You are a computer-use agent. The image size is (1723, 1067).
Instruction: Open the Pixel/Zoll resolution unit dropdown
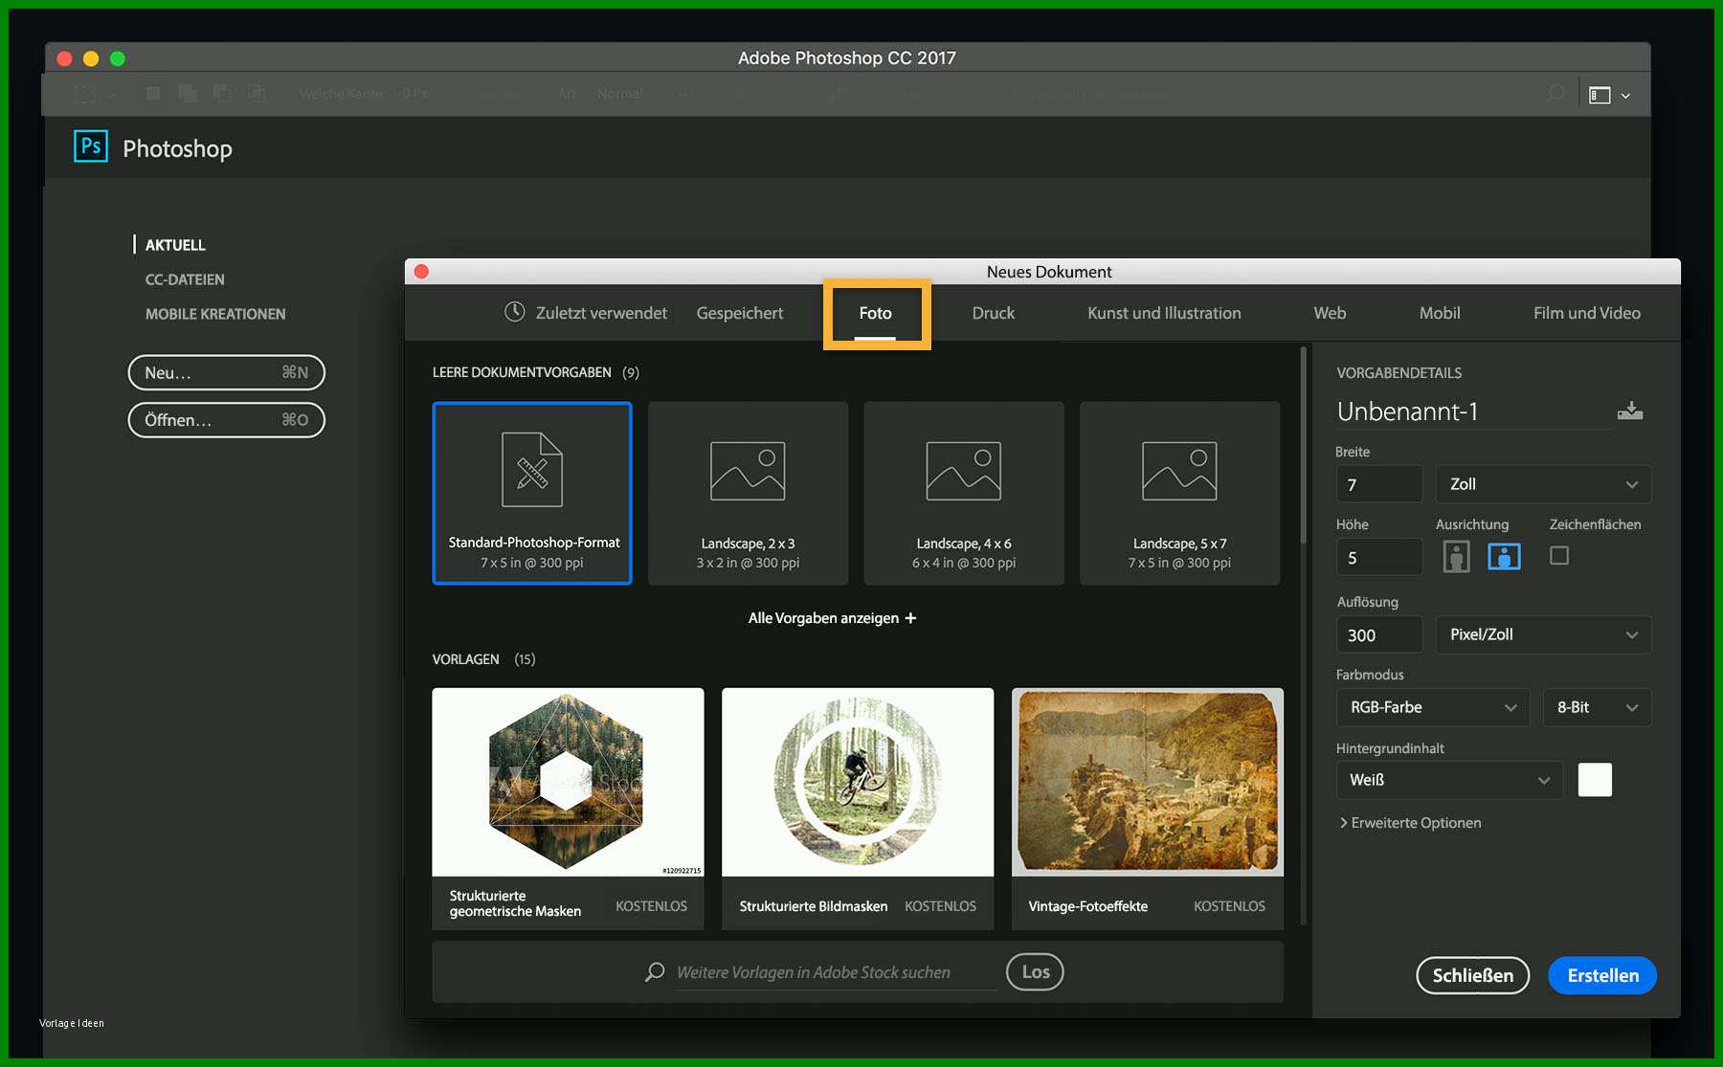click(1543, 634)
